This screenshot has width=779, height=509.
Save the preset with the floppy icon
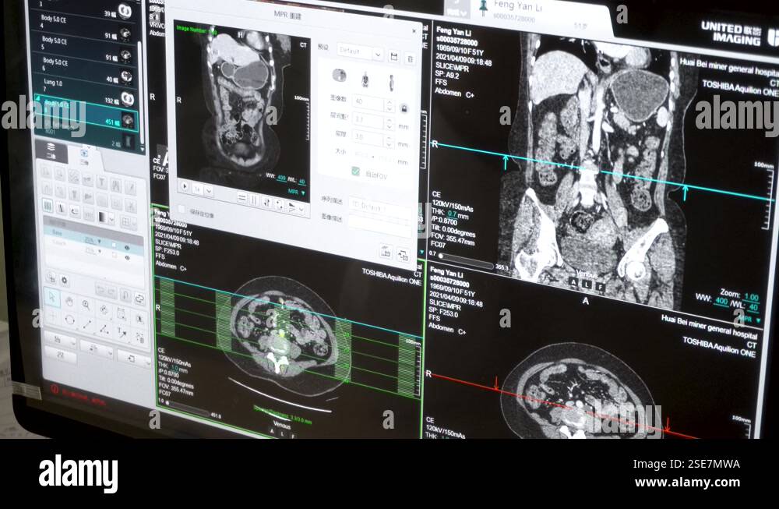[x=394, y=57]
